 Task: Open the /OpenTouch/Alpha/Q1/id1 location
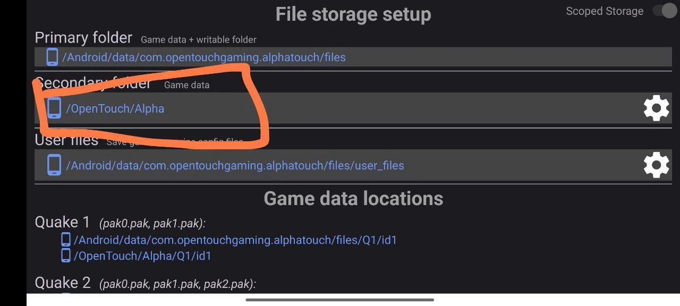pos(142,256)
